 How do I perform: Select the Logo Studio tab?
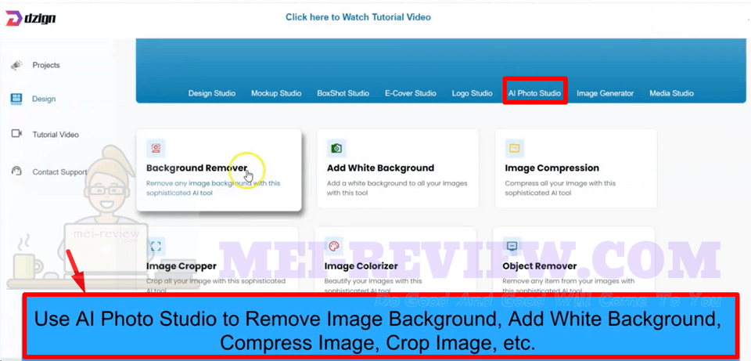(473, 93)
